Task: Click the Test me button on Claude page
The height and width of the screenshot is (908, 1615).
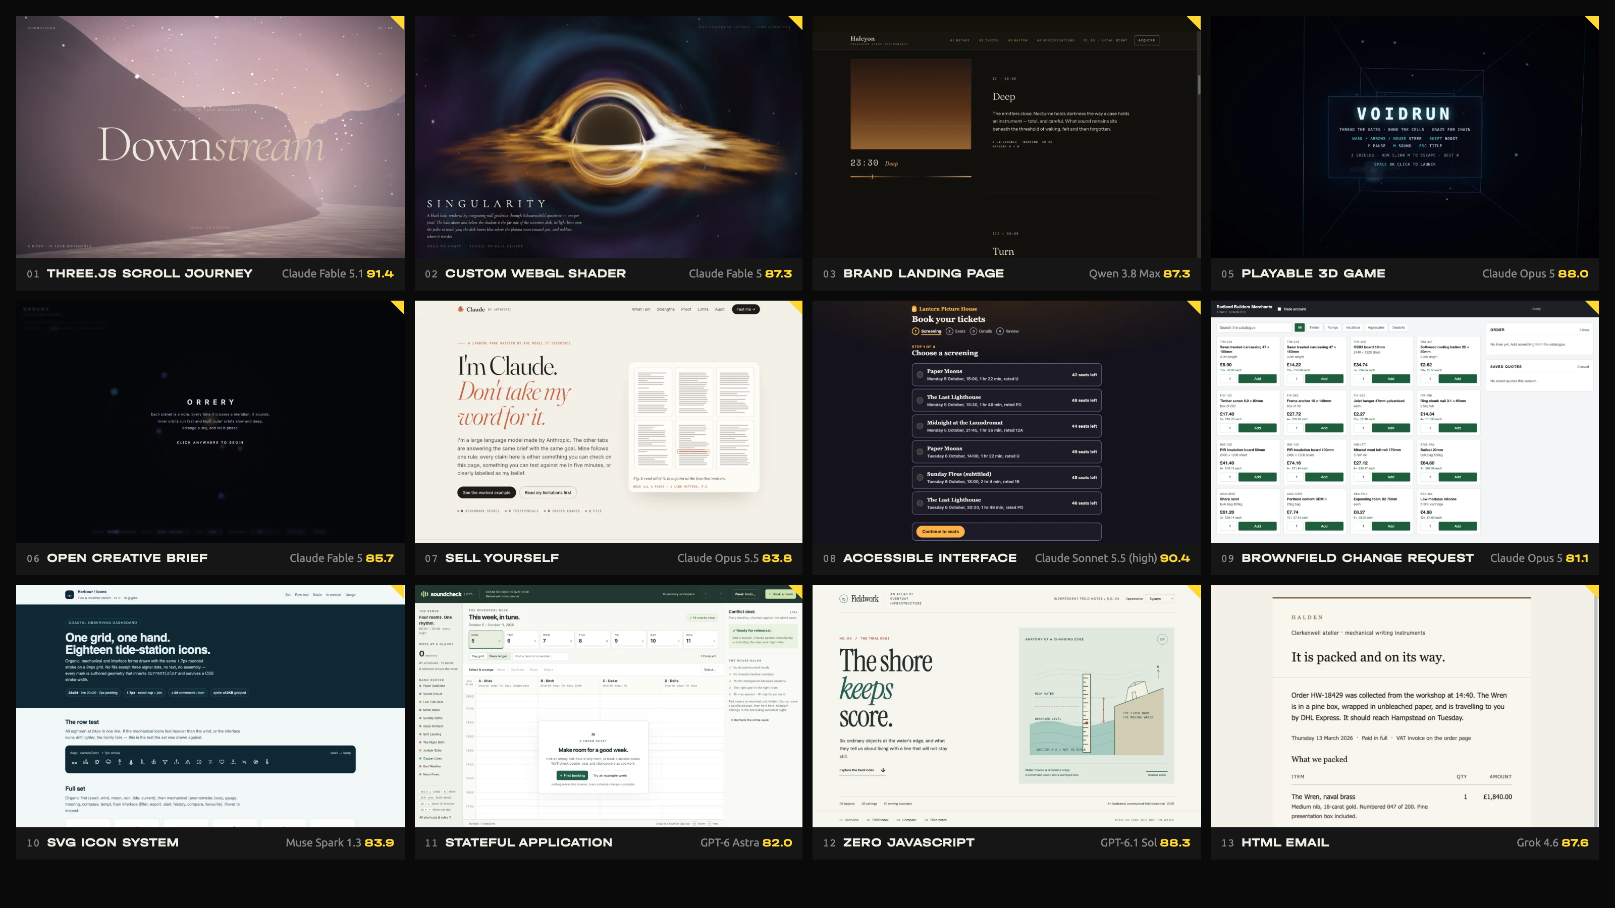Action: [745, 309]
